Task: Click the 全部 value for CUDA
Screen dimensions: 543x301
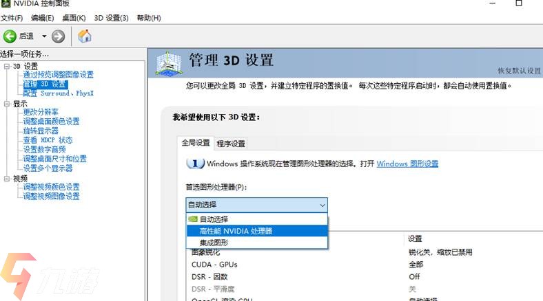Action: click(416, 265)
